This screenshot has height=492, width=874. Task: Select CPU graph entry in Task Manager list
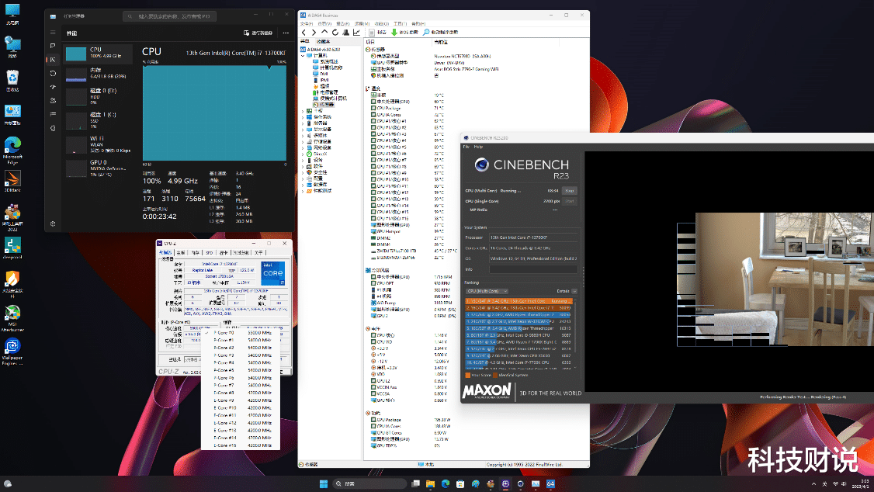98,54
